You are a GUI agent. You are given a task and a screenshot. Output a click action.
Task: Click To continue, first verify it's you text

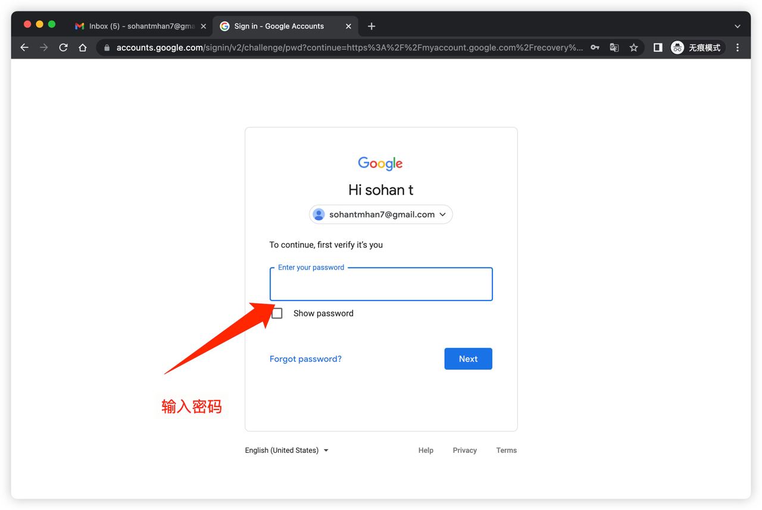pos(326,245)
